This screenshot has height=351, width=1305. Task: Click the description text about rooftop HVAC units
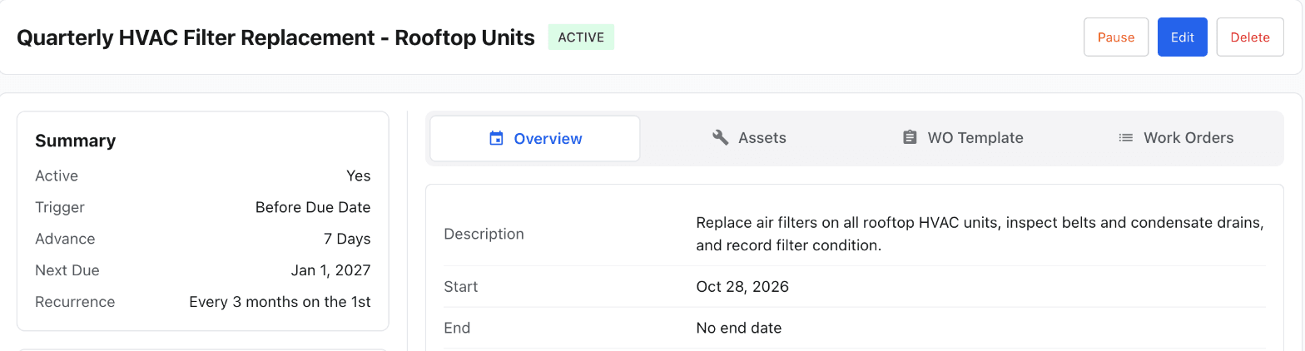coord(980,235)
